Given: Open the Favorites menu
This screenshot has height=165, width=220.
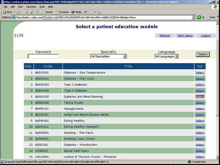Looking at the screenshot, I should (31, 7).
